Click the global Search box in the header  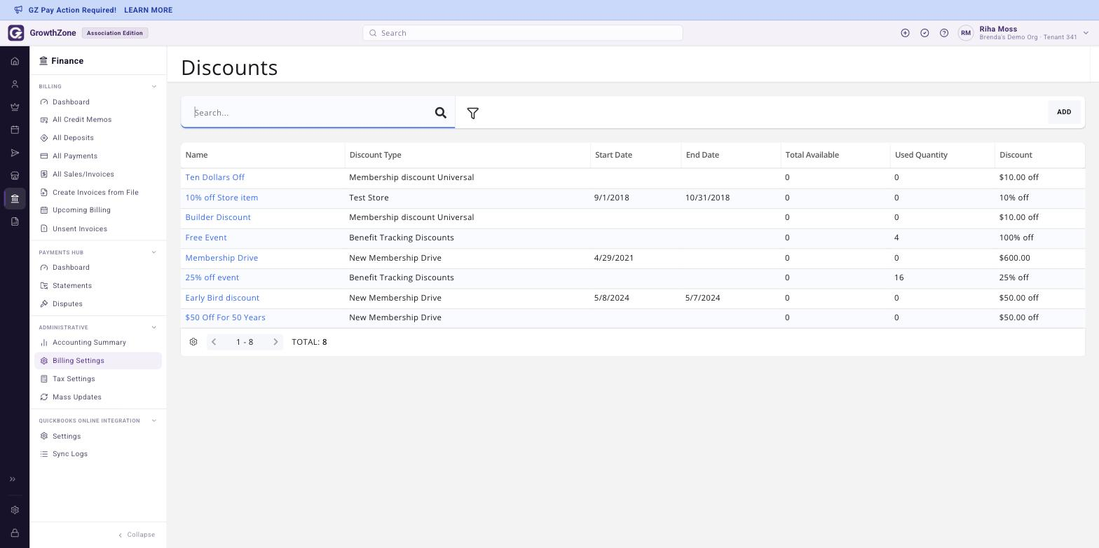523,33
